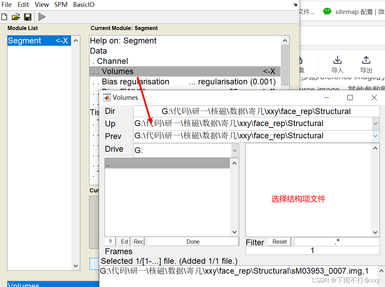Select Segment in the Module List
This screenshot has height=287, width=385.
(x=39, y=41)
